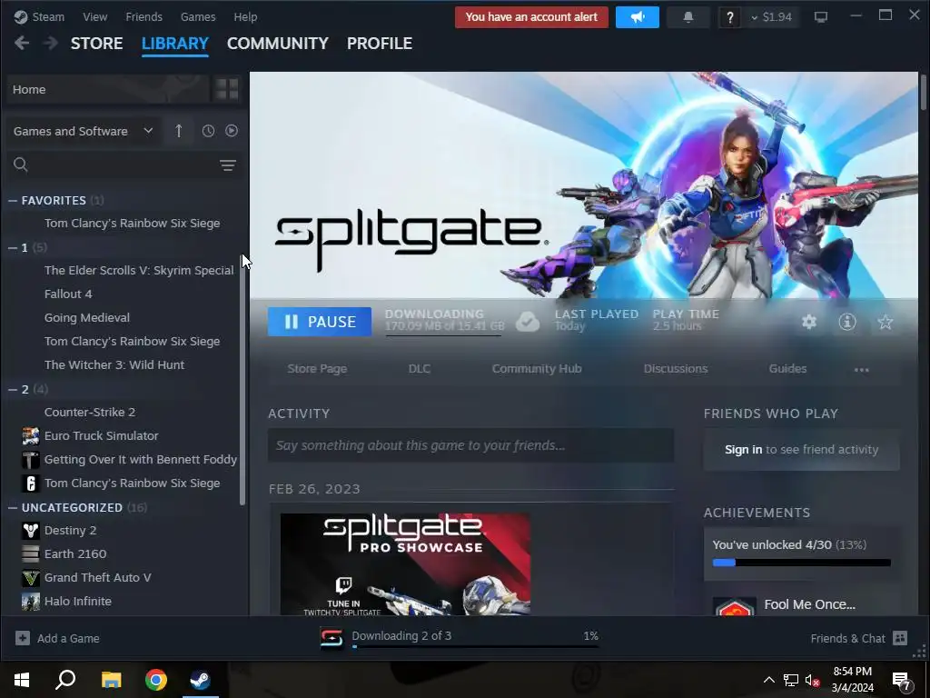
Task: Click the Earth 2160 game icon
Action: [x=30, y=553]
